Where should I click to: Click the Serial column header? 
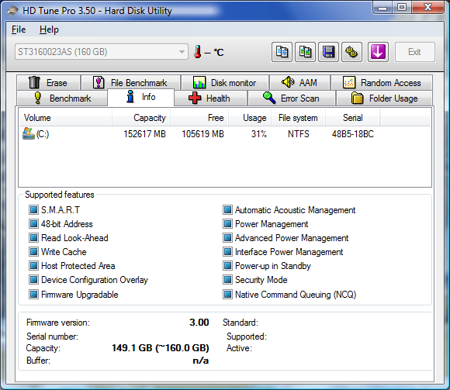pos(353,118)
